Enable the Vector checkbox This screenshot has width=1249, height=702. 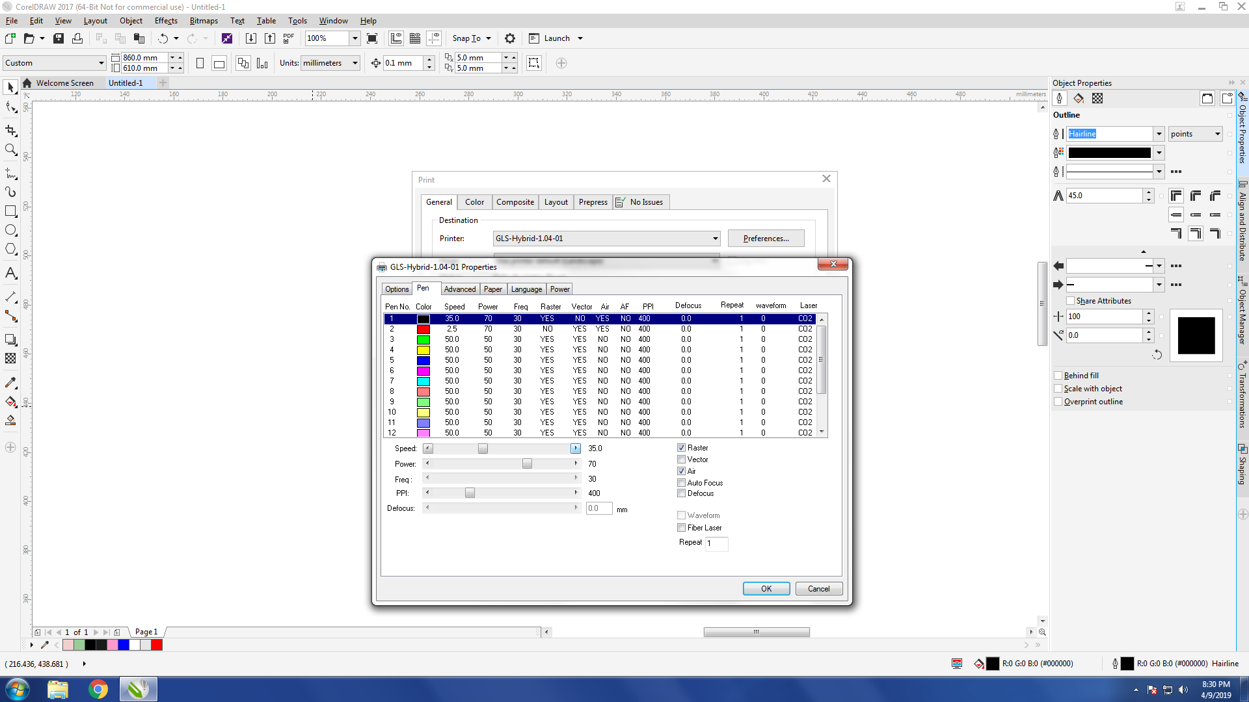pos(682,460)
